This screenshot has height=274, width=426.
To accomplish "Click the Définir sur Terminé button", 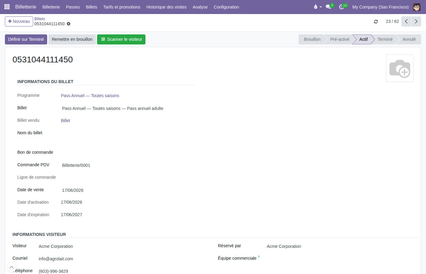I will pyautogui.click(x=26, y=39).
